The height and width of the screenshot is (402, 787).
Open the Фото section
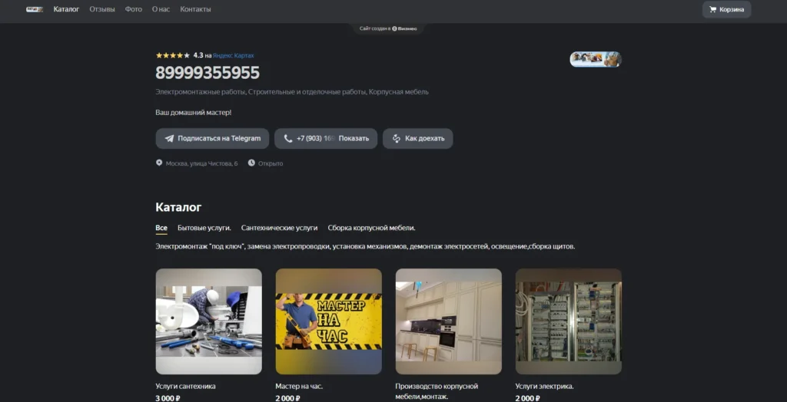(134, 9)
